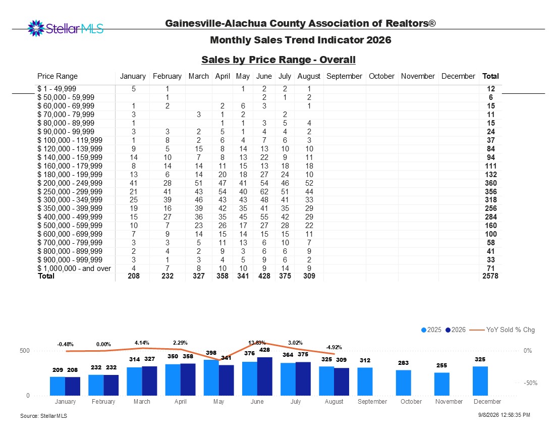The height and width of the screenshot is (436, 557).
Task: Click the December 2025 bar in the chart
Action: 480,381
